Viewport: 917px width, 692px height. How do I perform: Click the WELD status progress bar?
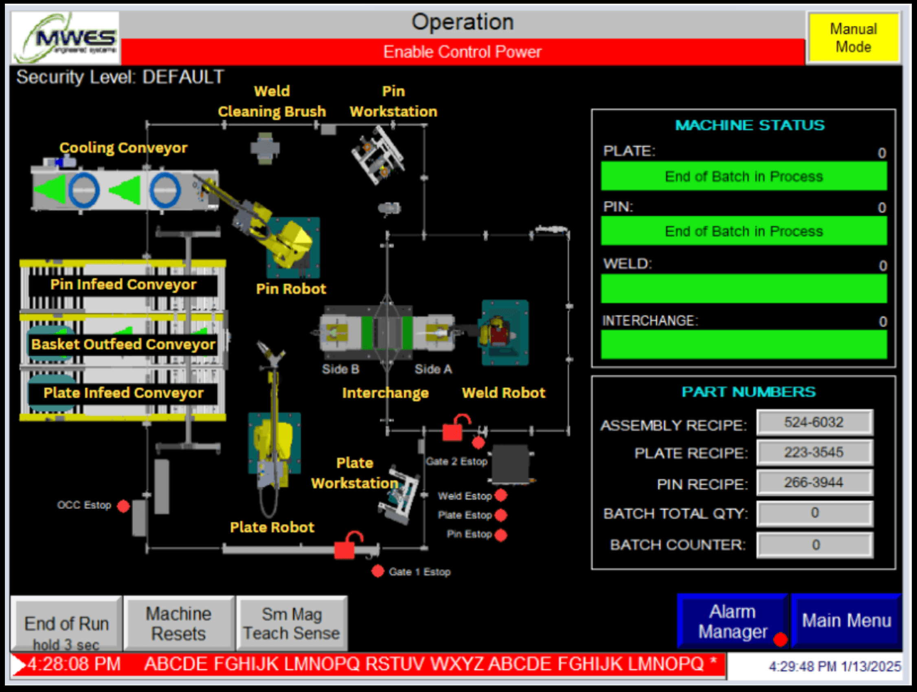743,287
